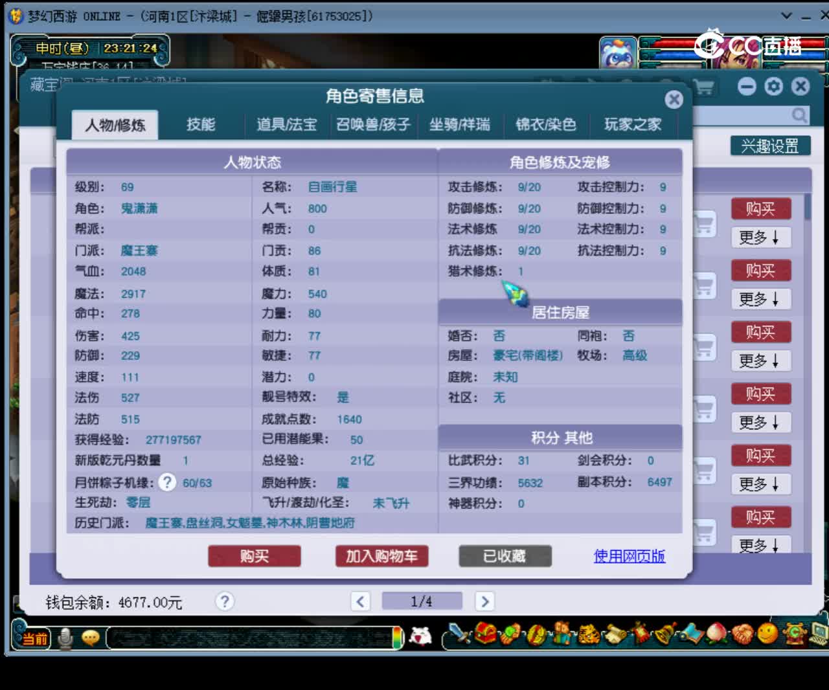Click the peach icon in bottom bar
This screenshot has width=829, height=690.
tap(716, 634)
